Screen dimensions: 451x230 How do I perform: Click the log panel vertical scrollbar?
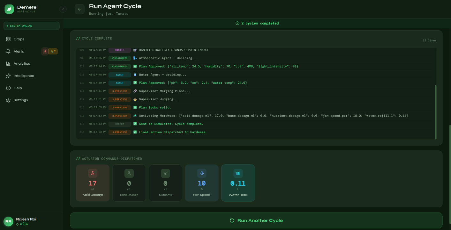point(436,112)
